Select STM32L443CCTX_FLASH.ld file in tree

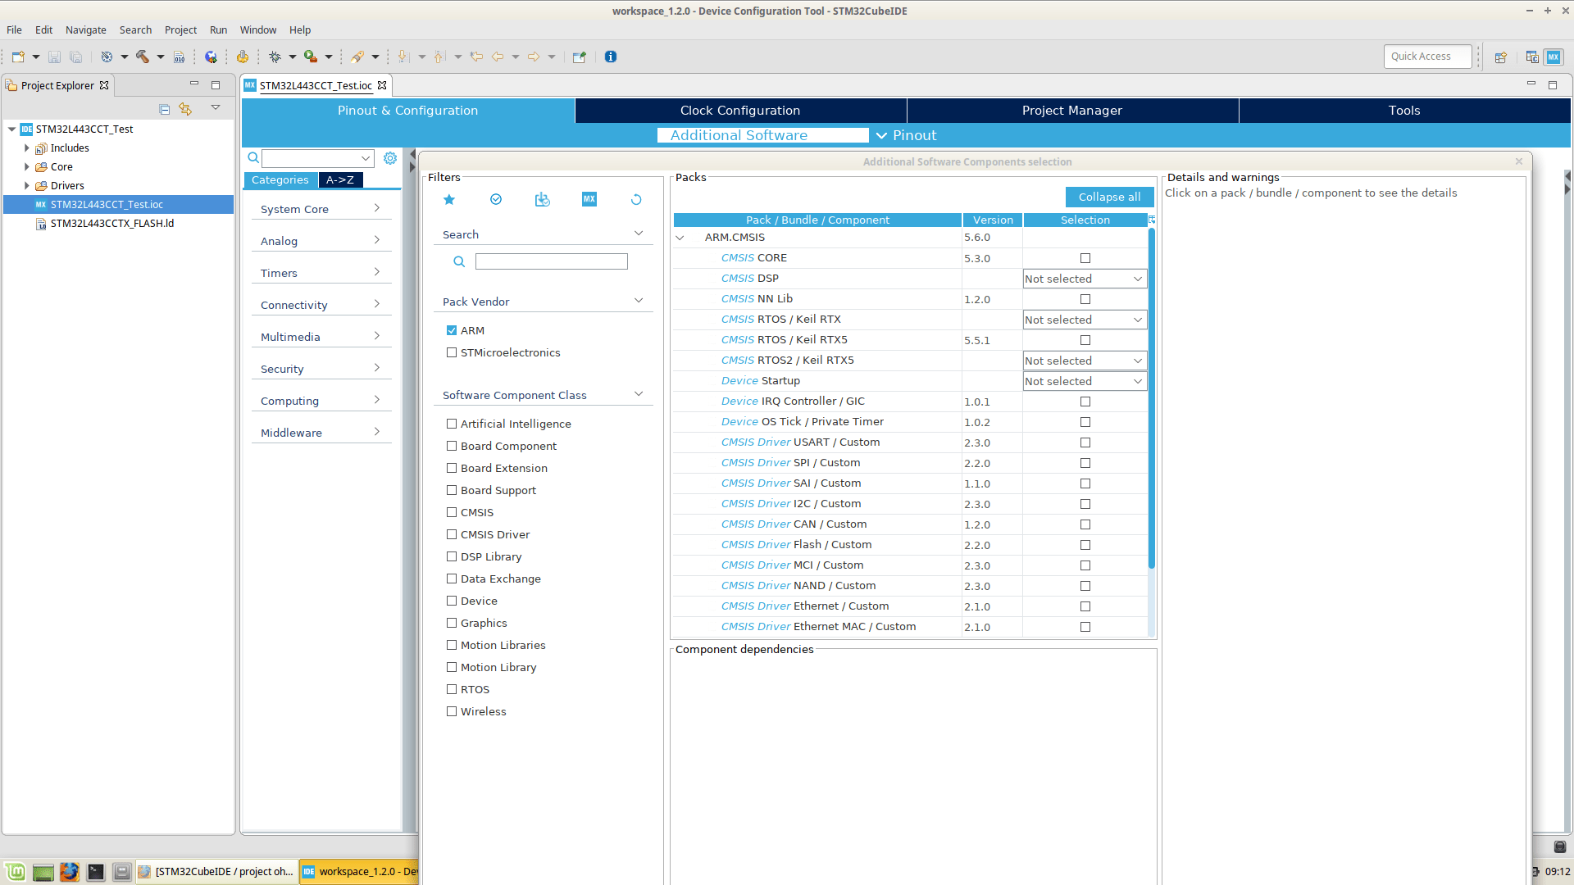coord(112,224)
